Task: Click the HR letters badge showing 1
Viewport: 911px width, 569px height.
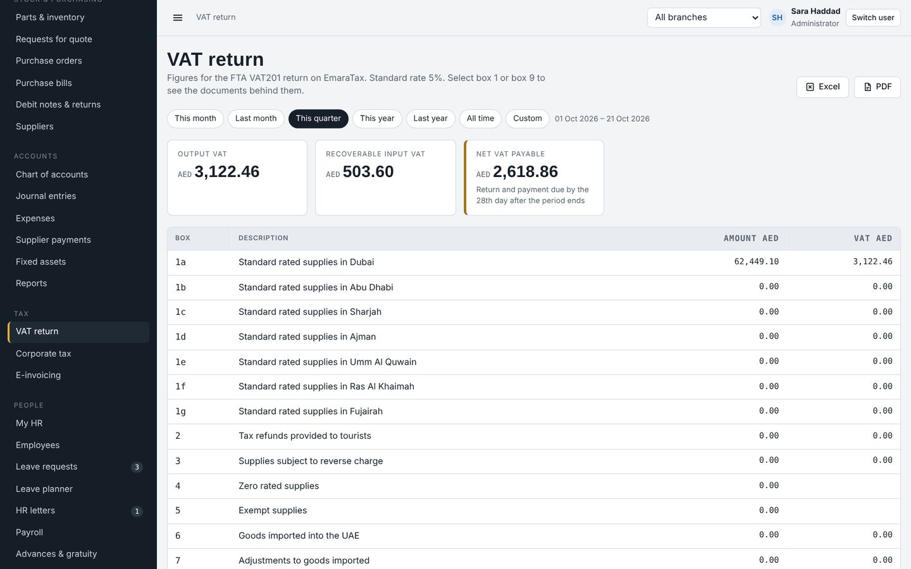Action: 137,511
